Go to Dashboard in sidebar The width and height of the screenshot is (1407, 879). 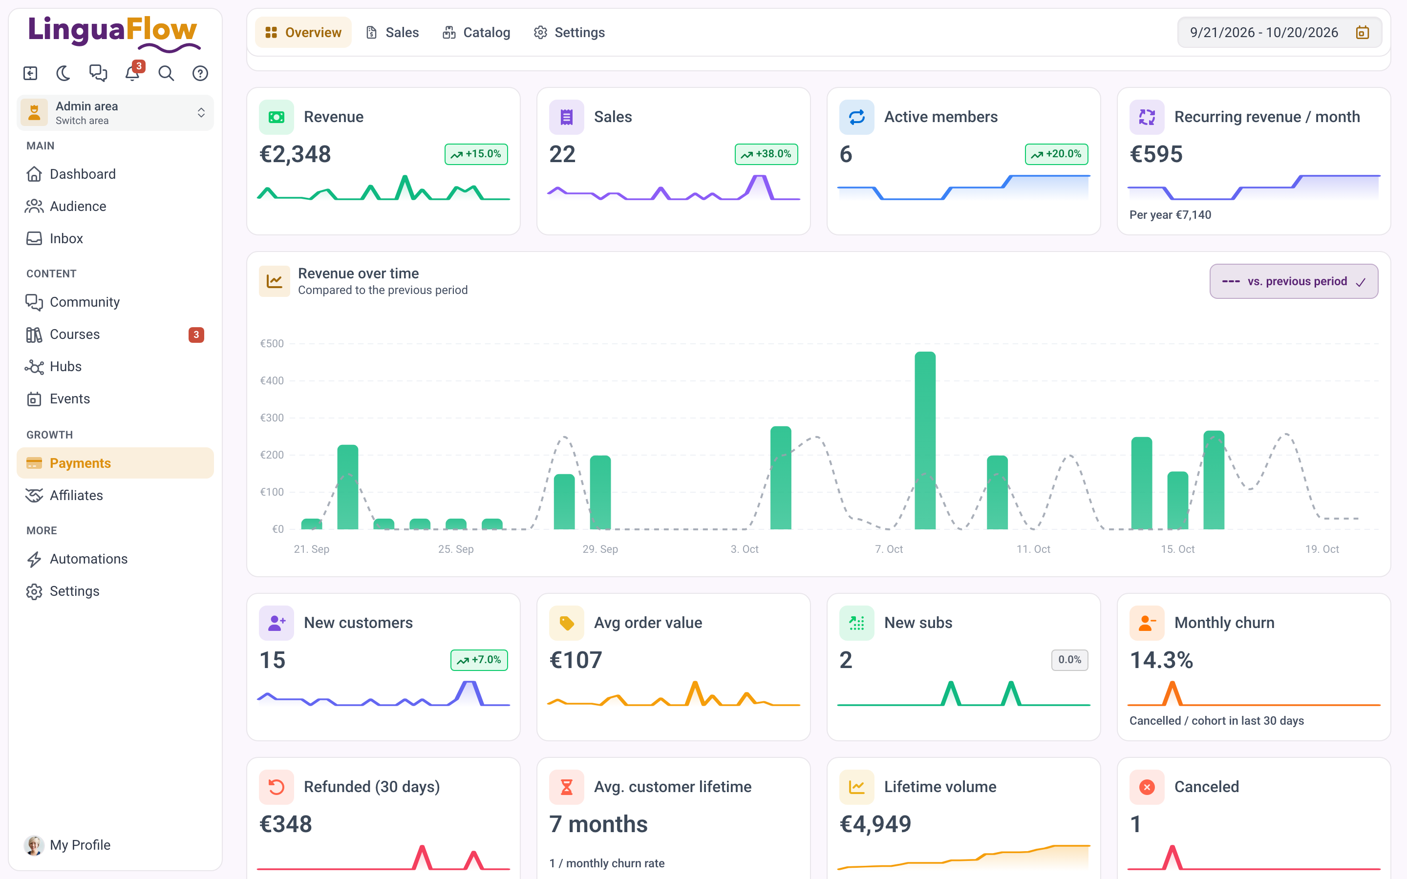point(115,174)
